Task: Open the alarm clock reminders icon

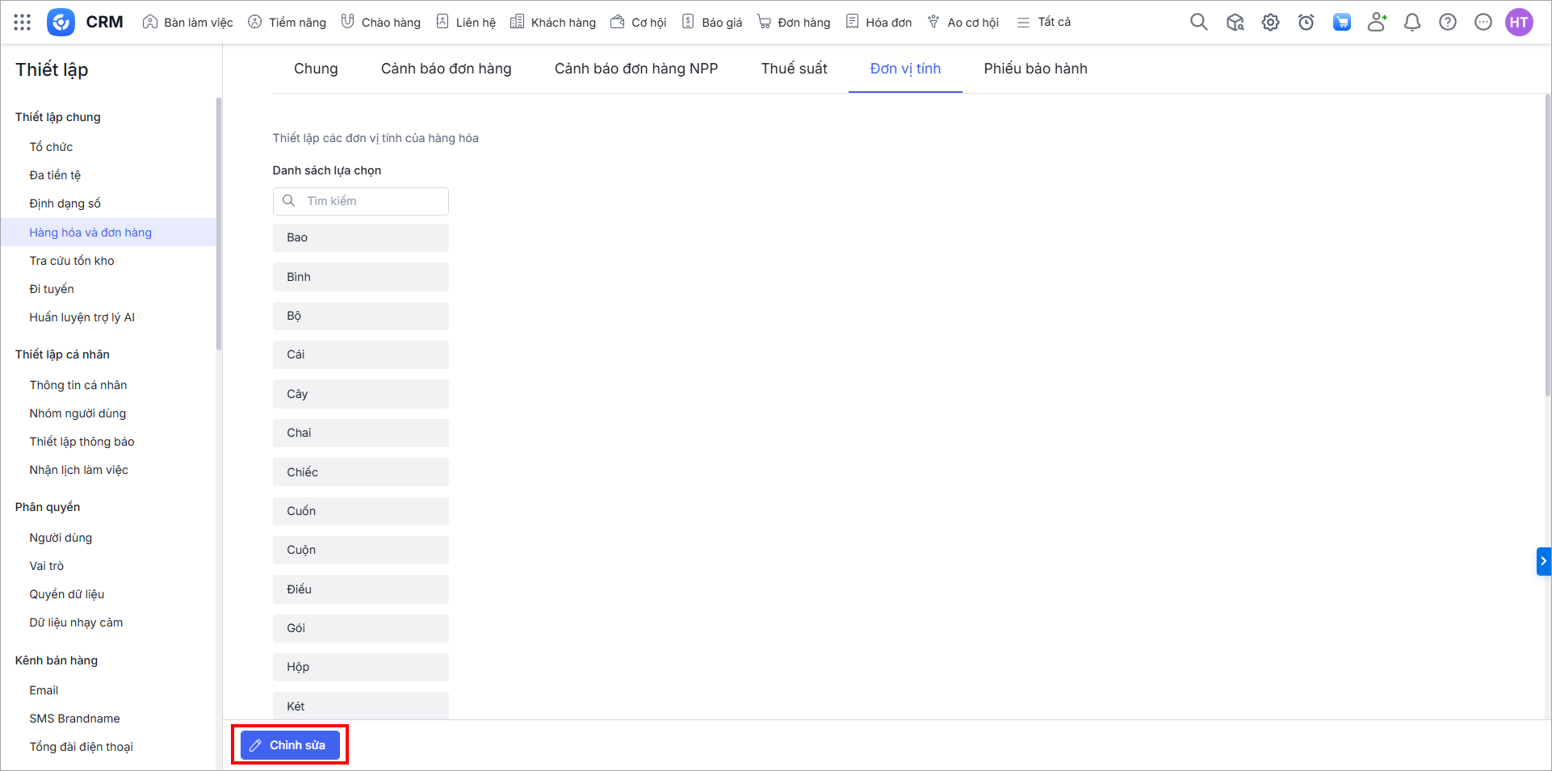Action: click(x=1306, y=23)
